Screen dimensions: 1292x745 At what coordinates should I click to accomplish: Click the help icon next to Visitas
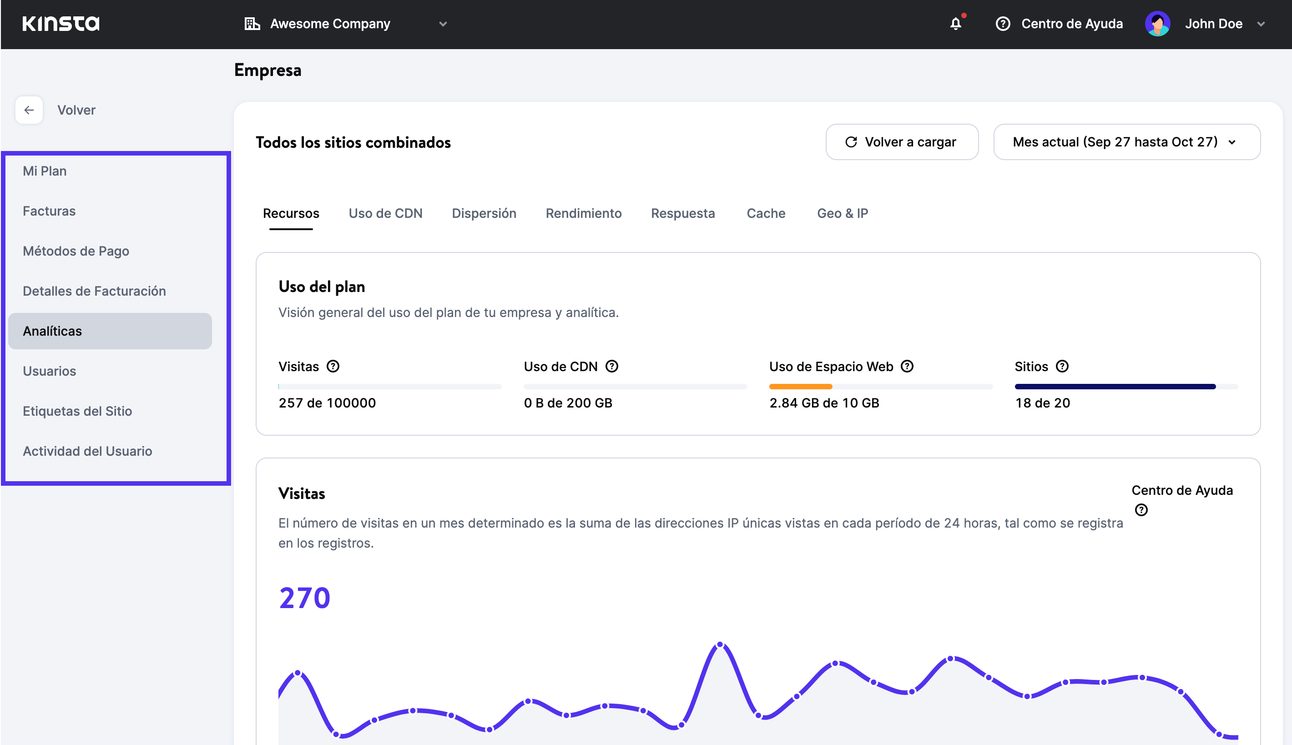point(333,367)
